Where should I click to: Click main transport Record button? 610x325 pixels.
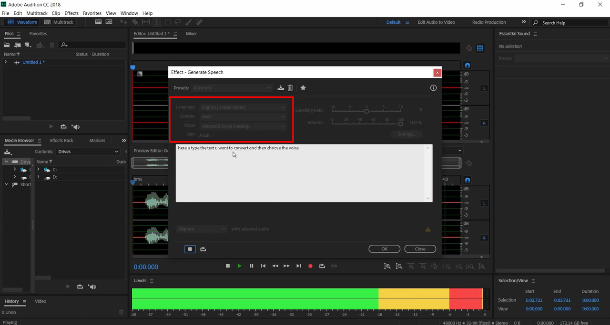click(x=310, y=266)
